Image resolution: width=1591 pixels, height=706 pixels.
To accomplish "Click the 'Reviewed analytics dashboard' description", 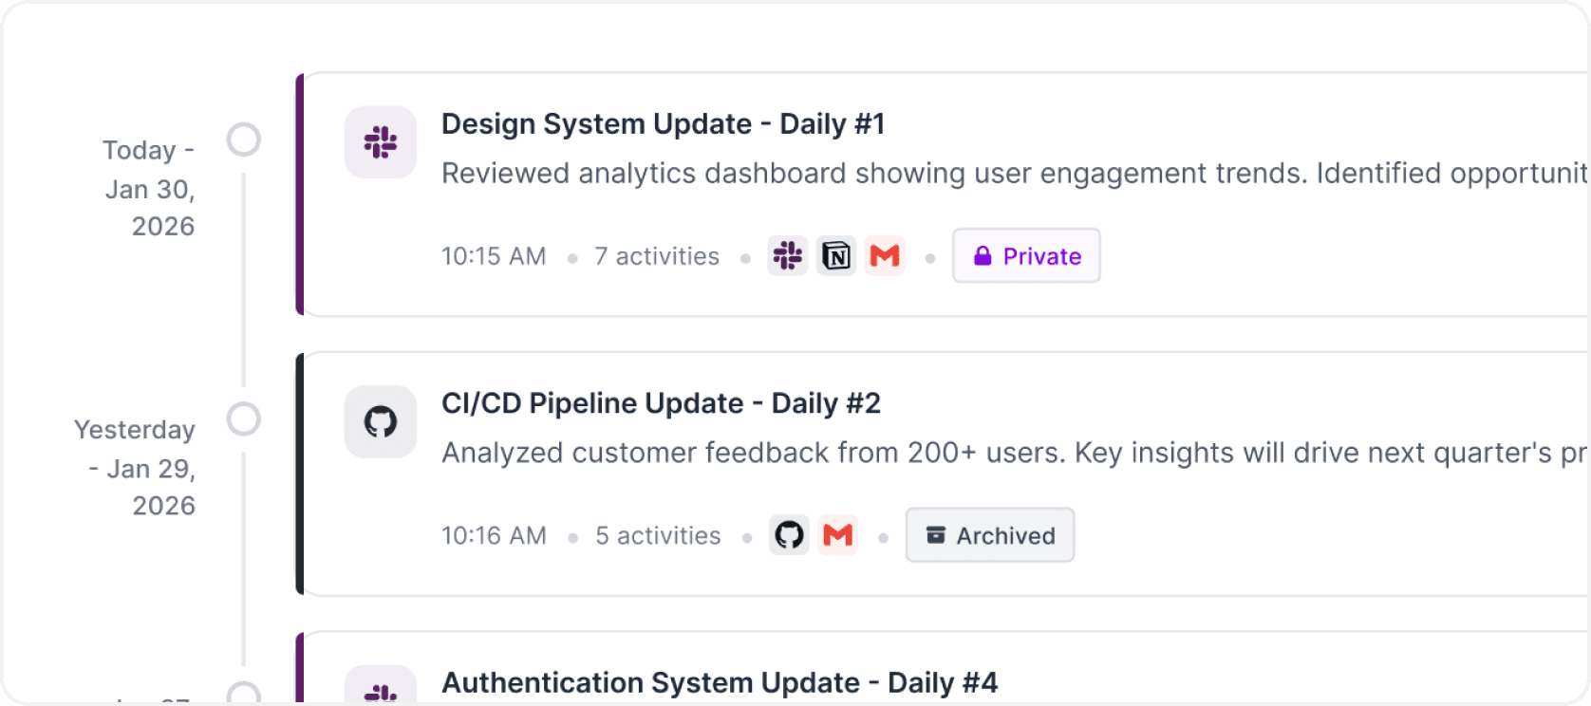I will [1014, 174].
